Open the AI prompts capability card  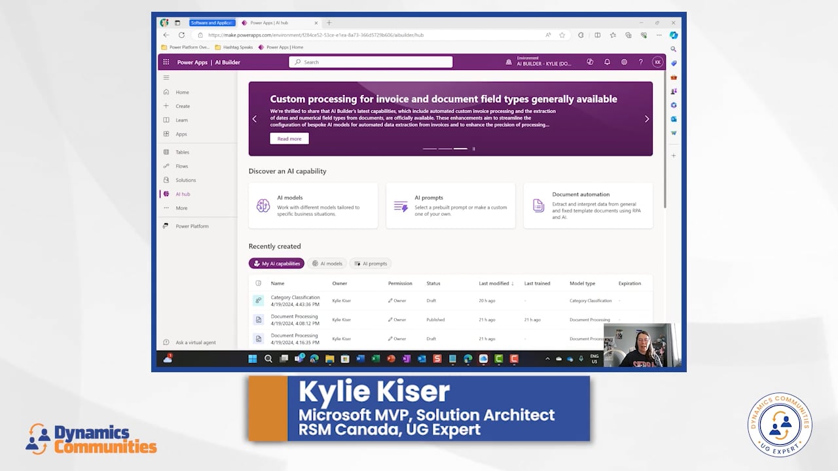click(450, 205)
